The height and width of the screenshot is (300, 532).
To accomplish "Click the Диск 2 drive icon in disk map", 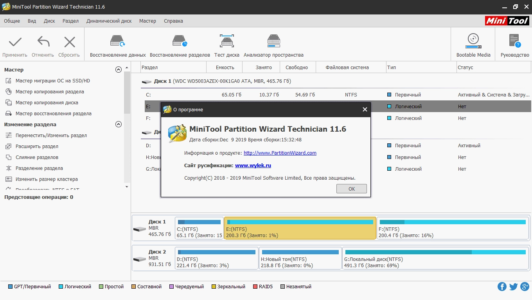I will coord(139,259).
